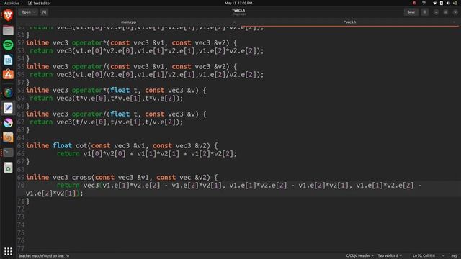Open LibreOffice Writer document icon in dock
Viewport: 461px width, 259px height.
tap(8, 60)
